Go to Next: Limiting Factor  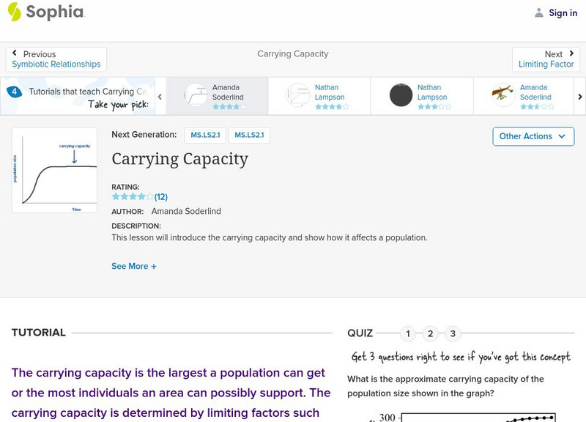point(546,59)
